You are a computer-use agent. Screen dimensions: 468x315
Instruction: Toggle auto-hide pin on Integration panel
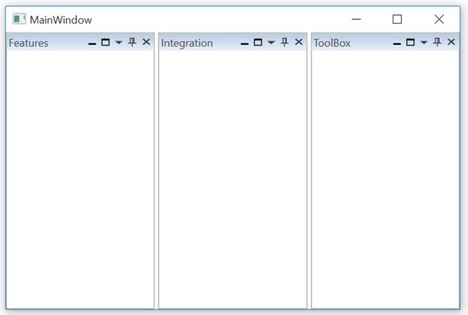[285, 42]
